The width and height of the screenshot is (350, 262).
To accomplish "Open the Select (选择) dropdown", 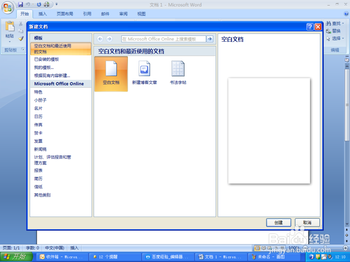I will coord(335,38).
